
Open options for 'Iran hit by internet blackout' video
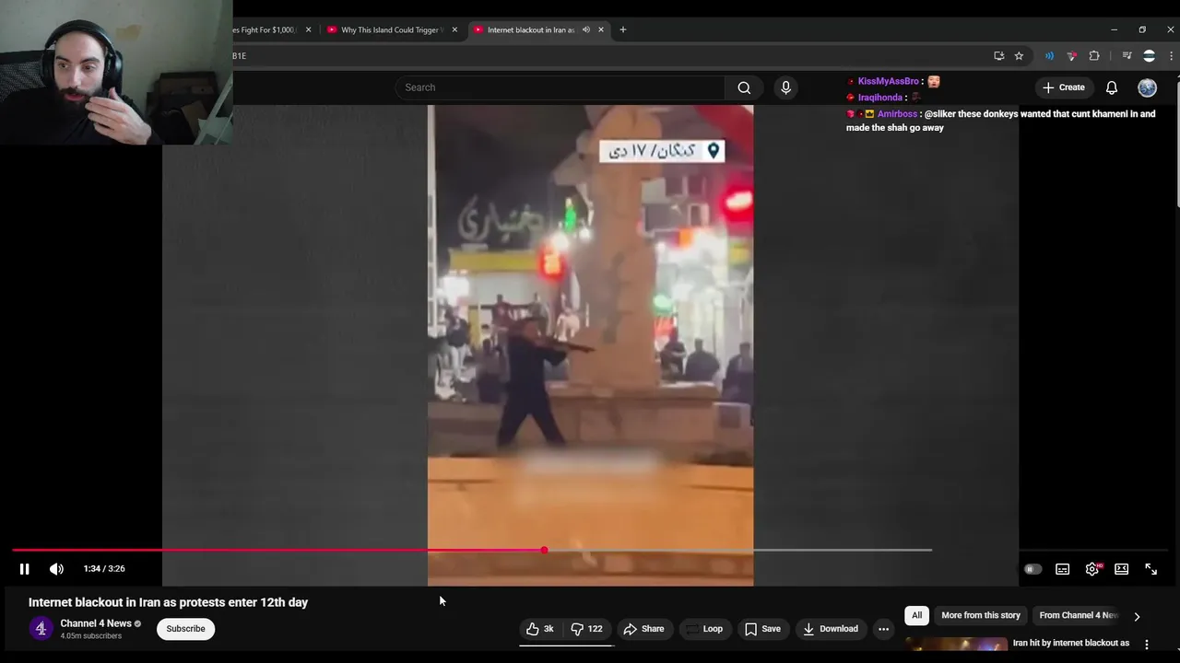pyautogui.click(x=1147, y=645)
